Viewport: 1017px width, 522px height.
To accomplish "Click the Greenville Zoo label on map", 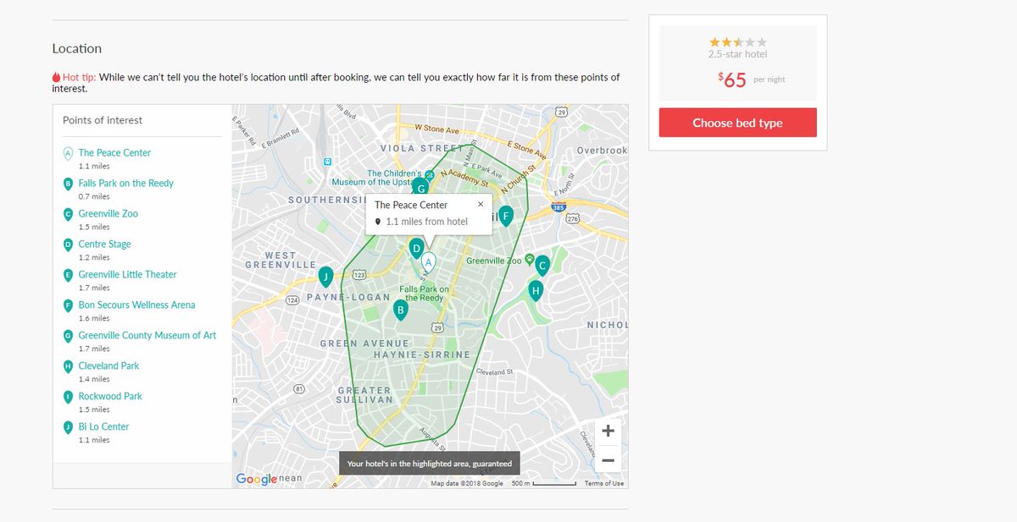I will (x=494, y=261).
